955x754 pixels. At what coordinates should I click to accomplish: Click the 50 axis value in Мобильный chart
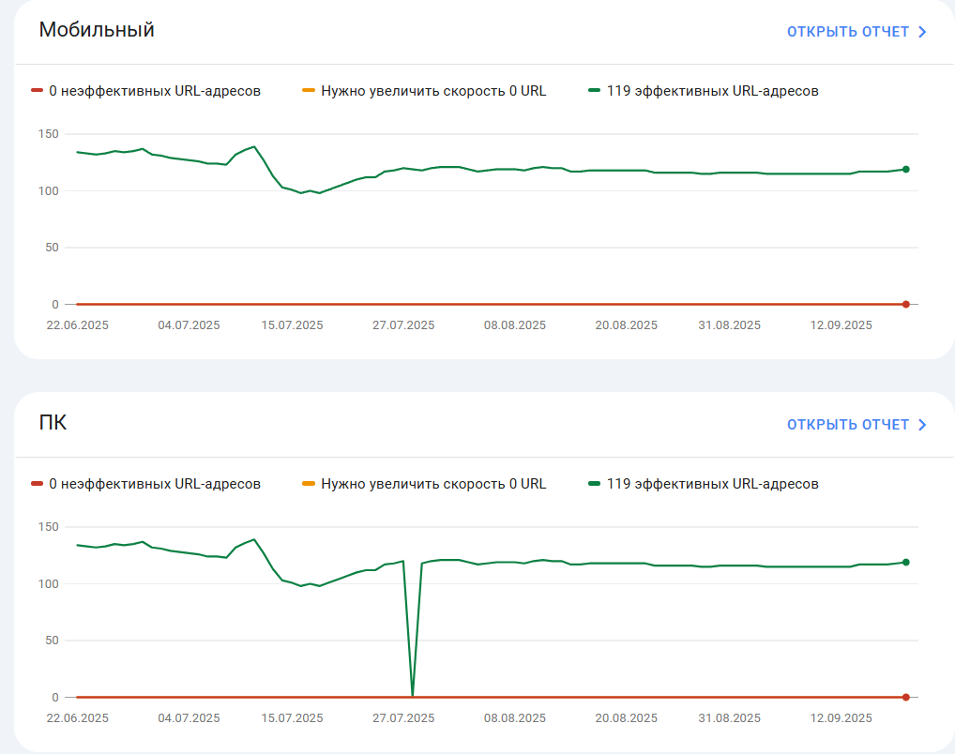(52, 248)
